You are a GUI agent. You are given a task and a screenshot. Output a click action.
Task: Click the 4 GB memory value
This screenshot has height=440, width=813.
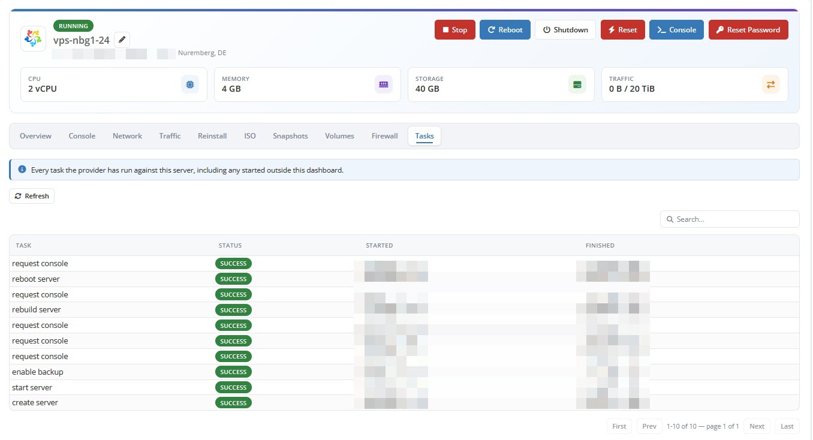(x=231, y=89)
